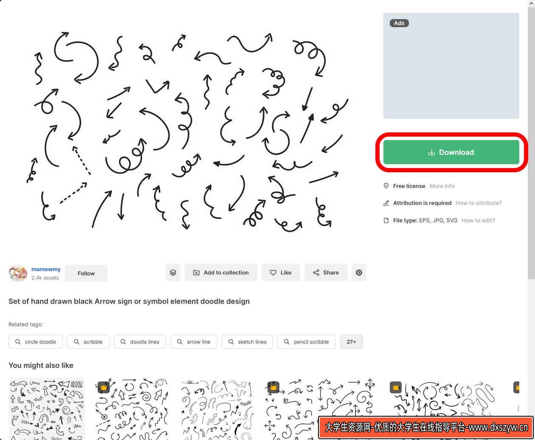Click the layers stack icon button

tap(173, 272)
